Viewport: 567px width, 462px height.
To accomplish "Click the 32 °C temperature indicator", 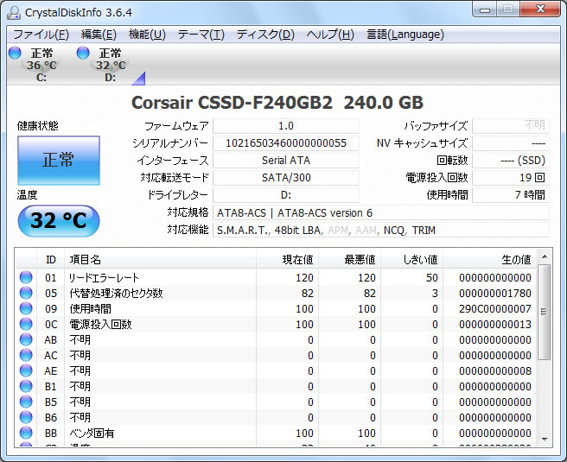I will pyautogui.click(x=59, y=220).
